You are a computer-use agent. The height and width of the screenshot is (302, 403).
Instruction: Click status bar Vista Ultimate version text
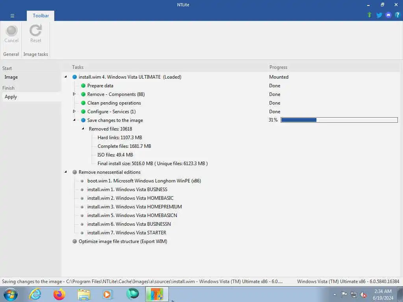tap(348, 282)
